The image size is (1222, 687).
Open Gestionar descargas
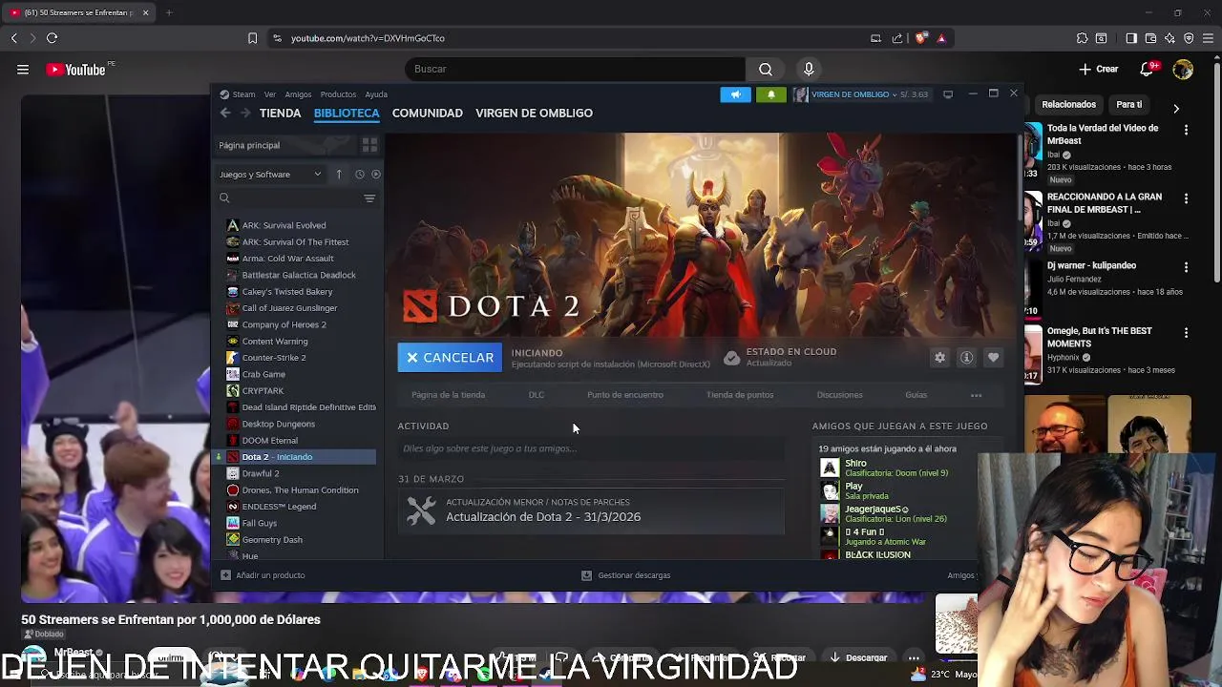(626, 575)
